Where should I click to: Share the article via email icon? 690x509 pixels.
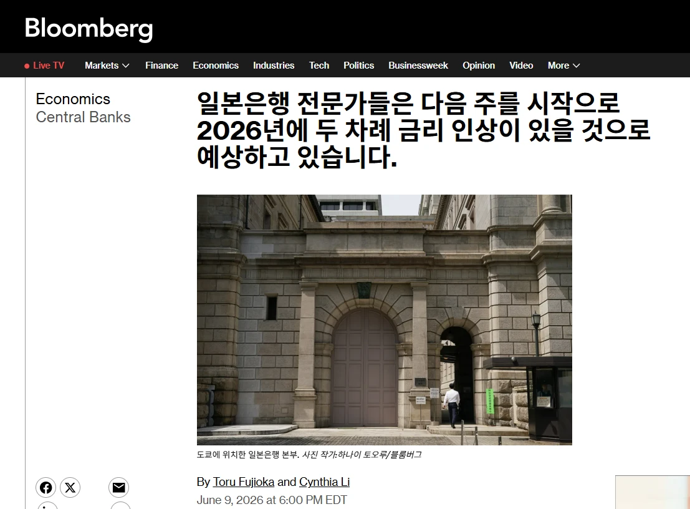point(119,487)
